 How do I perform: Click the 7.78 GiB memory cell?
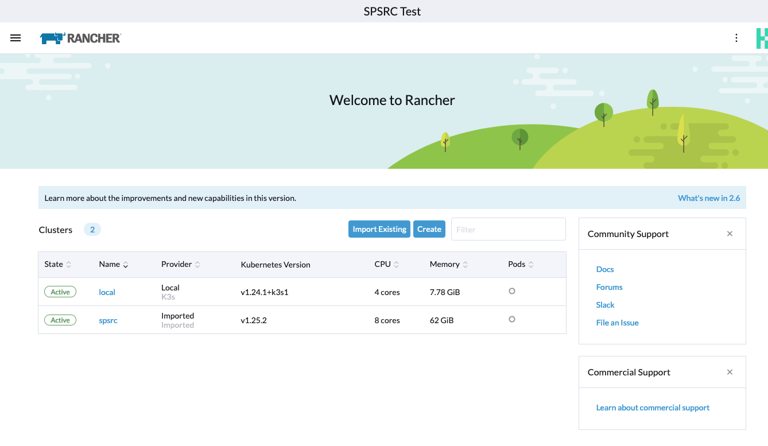(445, 292)
